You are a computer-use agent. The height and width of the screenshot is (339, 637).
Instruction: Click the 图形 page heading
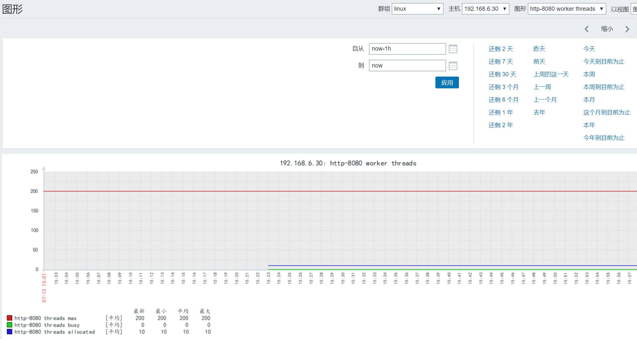click(x=12, y=9)
